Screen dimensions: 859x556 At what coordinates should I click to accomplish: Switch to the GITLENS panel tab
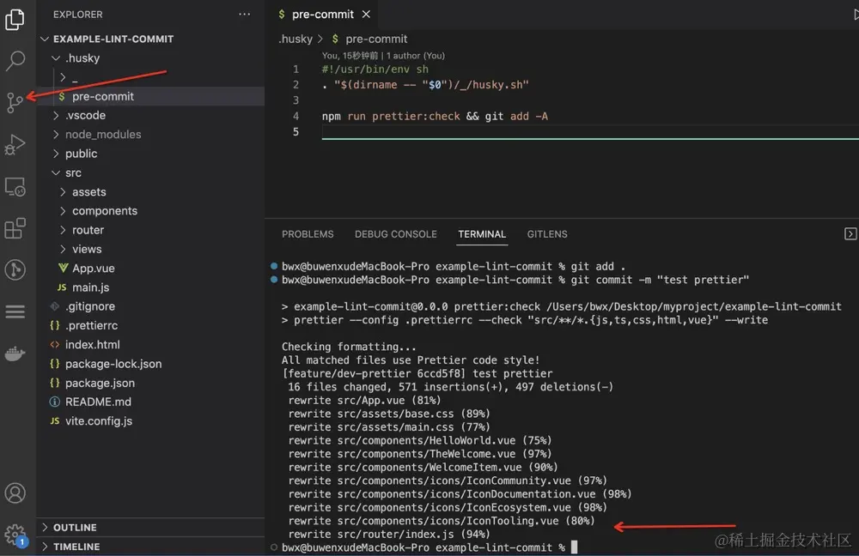[546, 234]
